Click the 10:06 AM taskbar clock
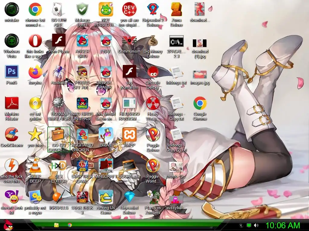Screen dimensions: 309x231 pos(283,225)
